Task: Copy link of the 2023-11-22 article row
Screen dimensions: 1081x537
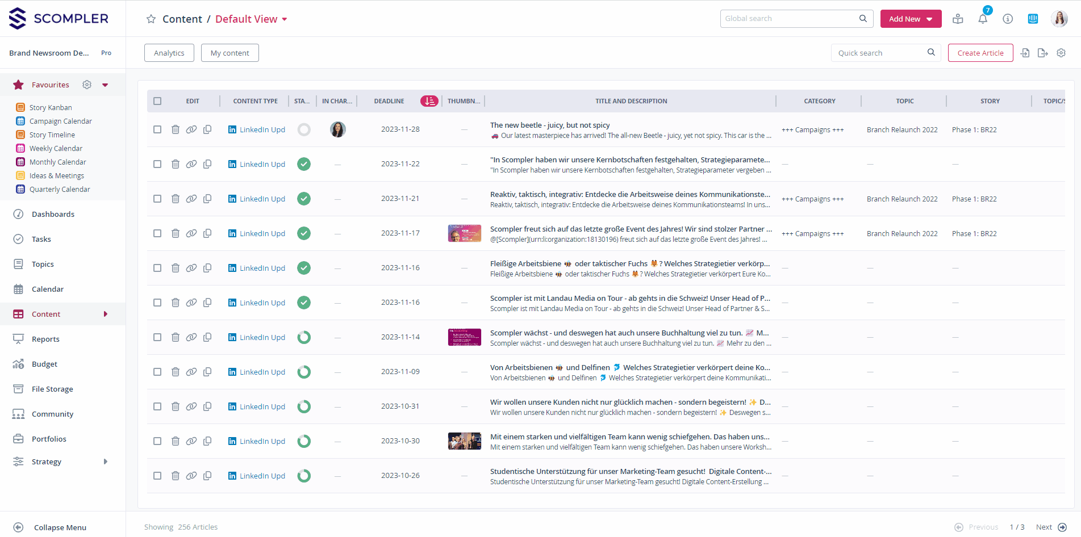Action: pyautogui.click(x=191, y=164)
